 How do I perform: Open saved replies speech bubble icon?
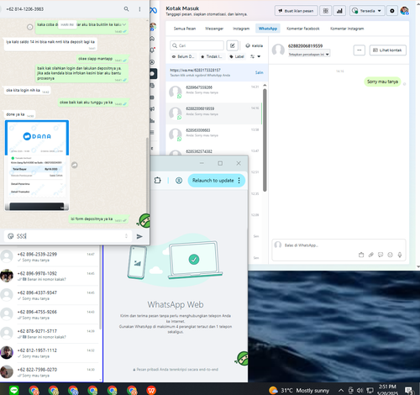[381, 255]
